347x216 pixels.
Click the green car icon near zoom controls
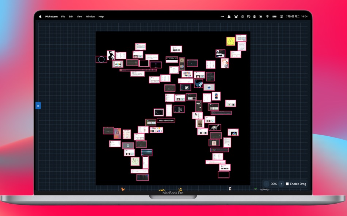coord(256,189)
